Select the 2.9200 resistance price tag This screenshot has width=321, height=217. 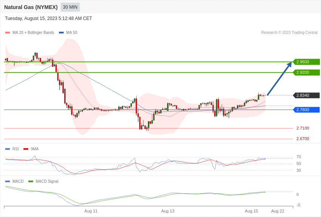pyautogui.click(x=306, y=72)
